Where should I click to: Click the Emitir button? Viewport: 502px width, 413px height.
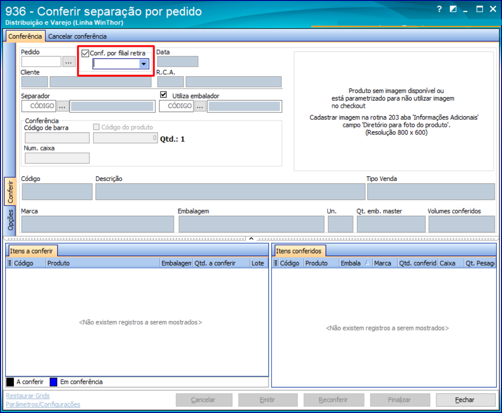tap(267, 400)
